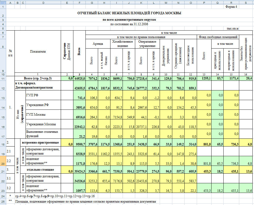Select row 24 by its row header
This screenshot has width=254, height=205.
(x=3, y=196)
